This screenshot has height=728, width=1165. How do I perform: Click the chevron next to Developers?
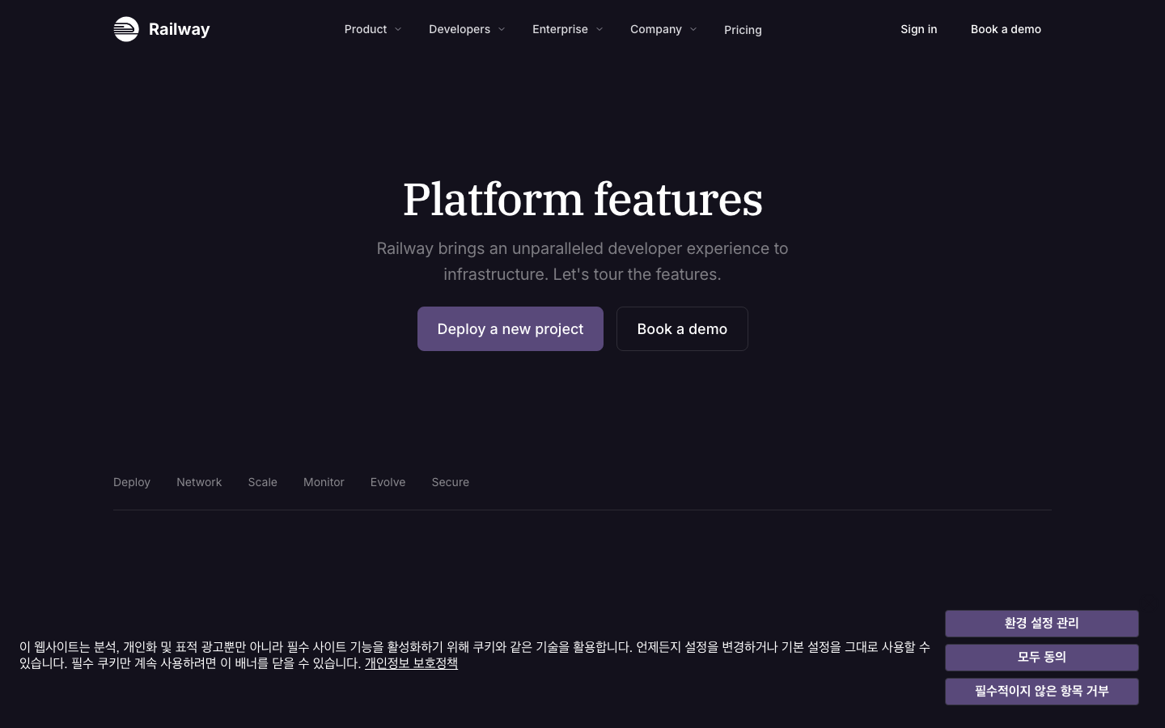[x=502, y=29]
